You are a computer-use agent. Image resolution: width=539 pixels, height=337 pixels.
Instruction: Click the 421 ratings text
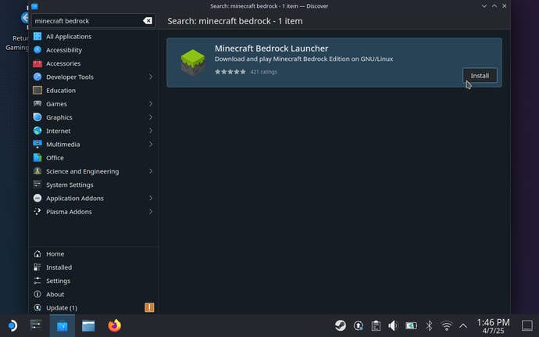click(x=264, y=72)
